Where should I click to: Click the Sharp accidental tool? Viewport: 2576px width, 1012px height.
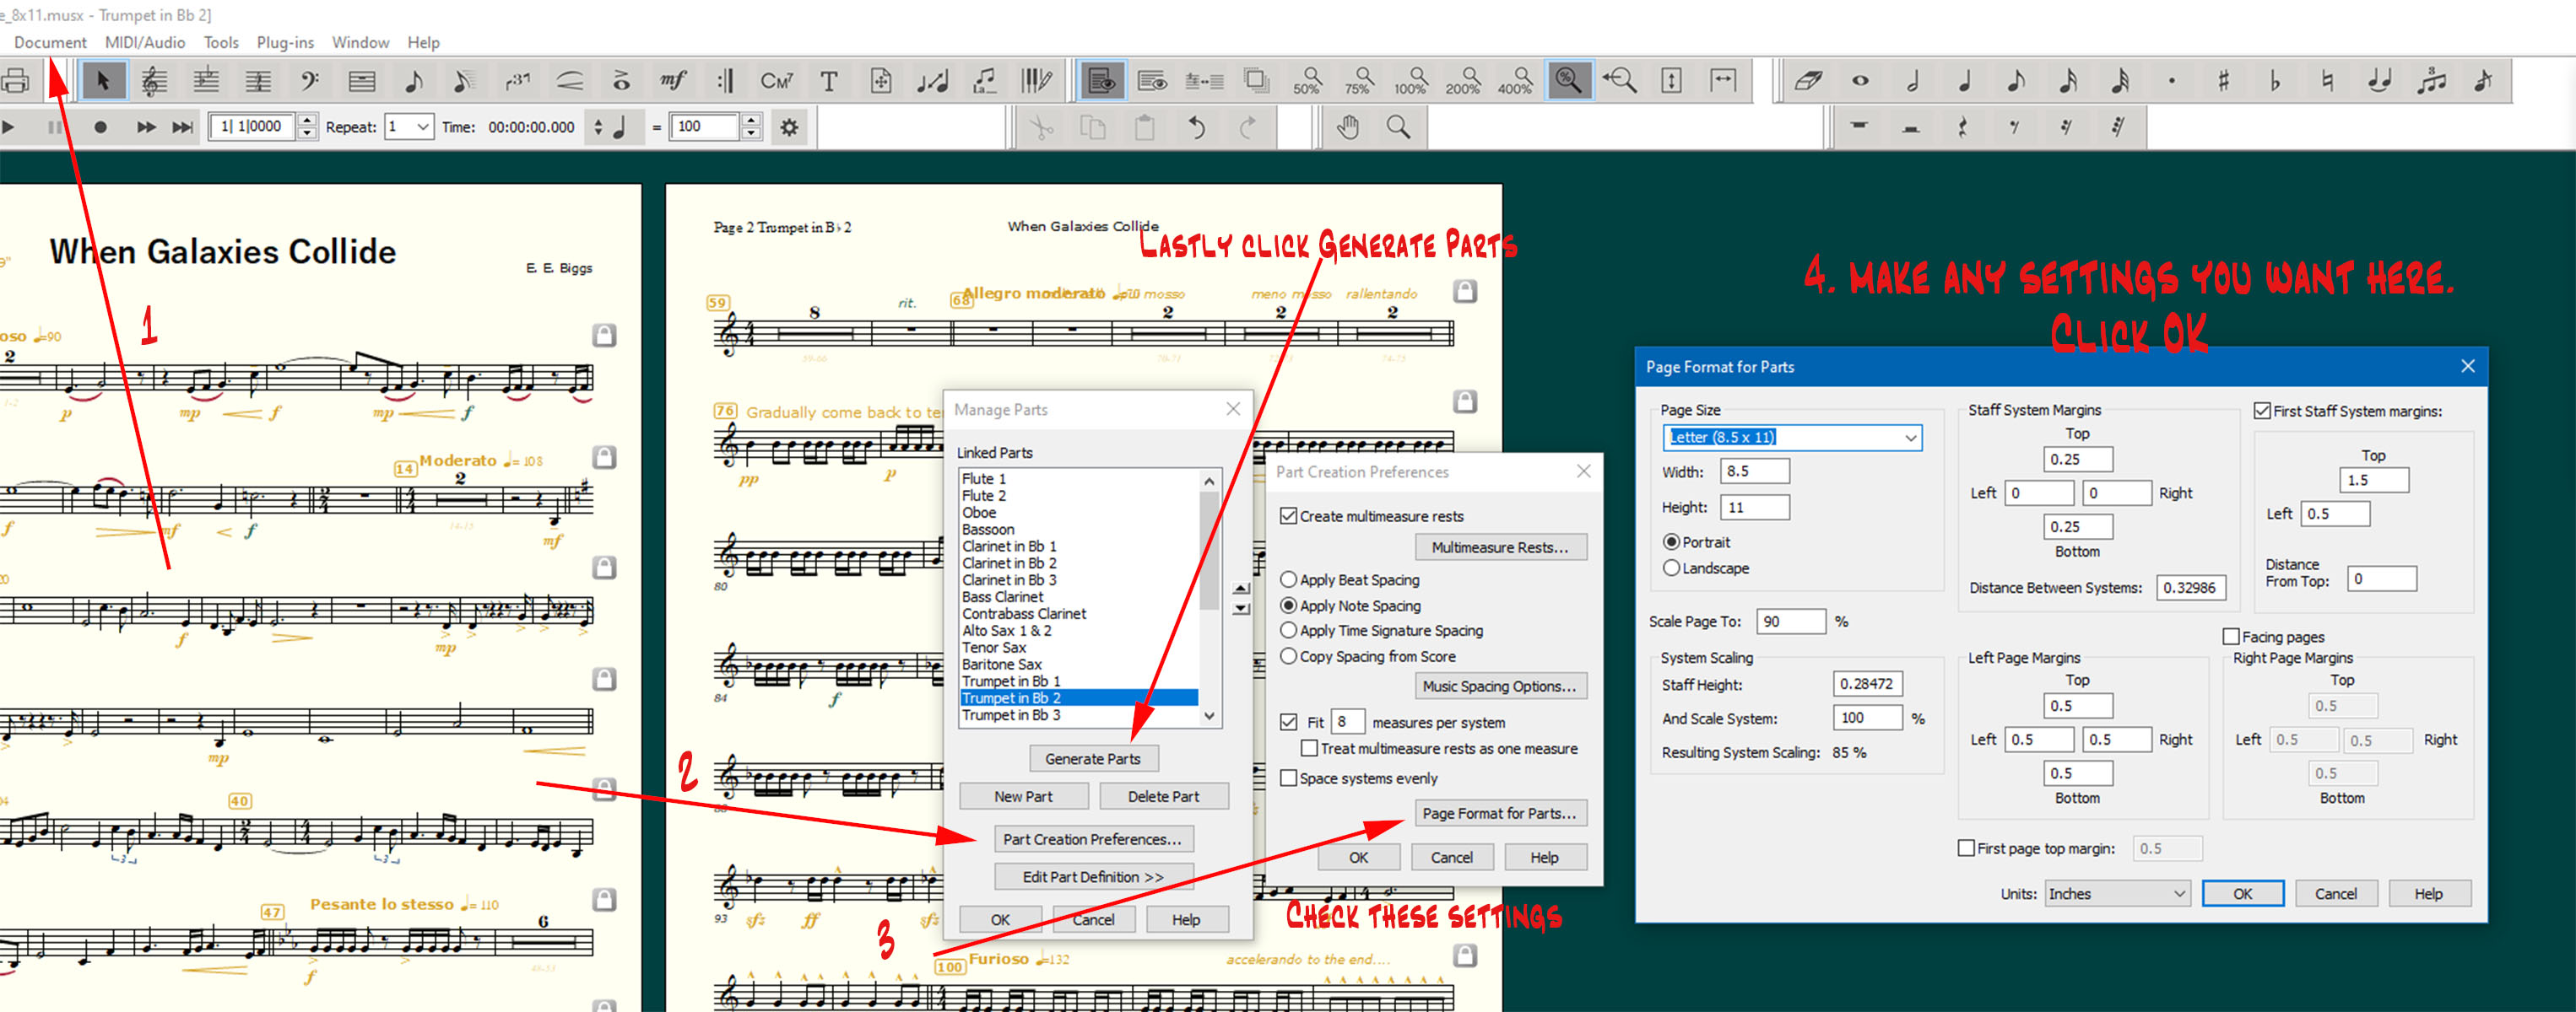[x=2222, y=81]
